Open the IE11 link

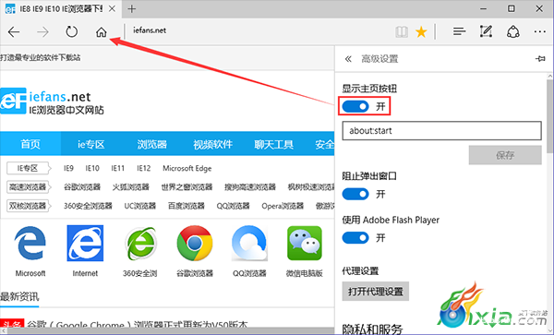[117, 168]
